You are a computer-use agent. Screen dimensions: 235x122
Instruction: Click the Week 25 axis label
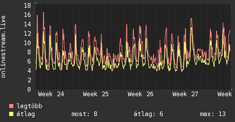(96, 94)
